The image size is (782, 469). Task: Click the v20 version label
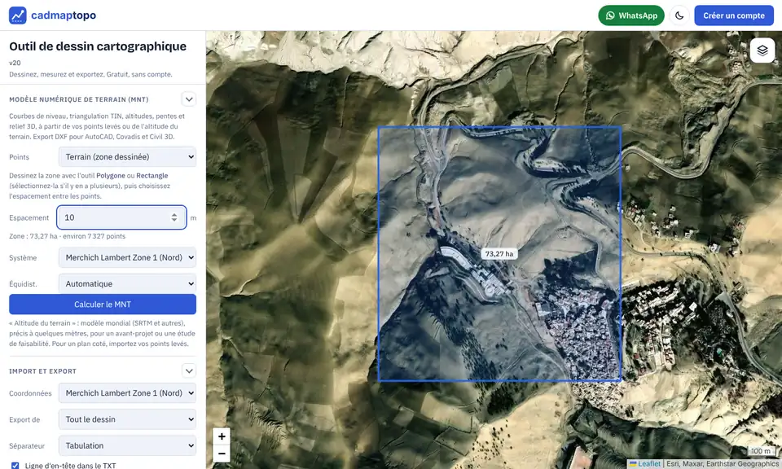click(x=15, y=63)
